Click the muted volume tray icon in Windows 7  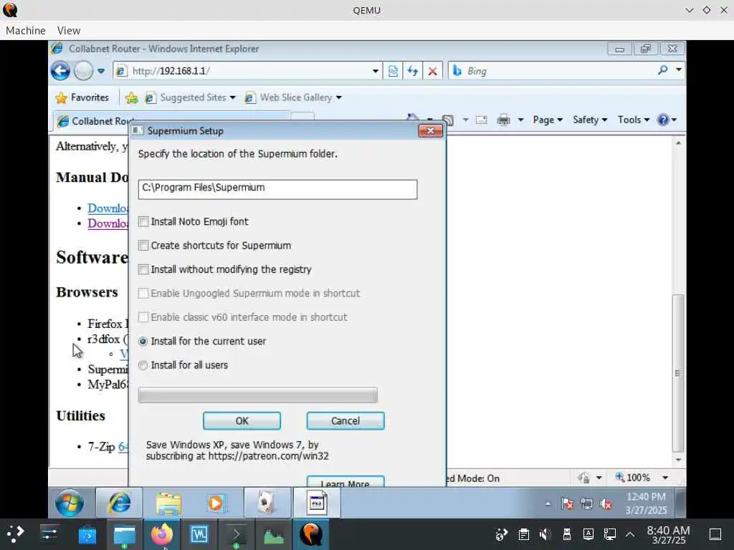coord(606,503)
